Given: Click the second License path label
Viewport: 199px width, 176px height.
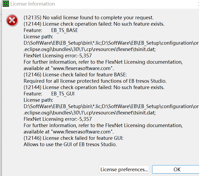Looking at the screenshot, I should click(38, 100).
